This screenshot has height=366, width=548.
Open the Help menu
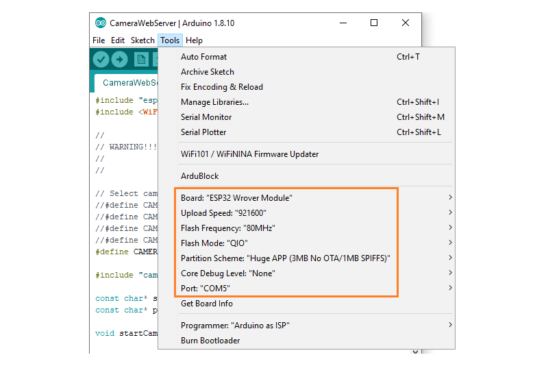(194, 40)
